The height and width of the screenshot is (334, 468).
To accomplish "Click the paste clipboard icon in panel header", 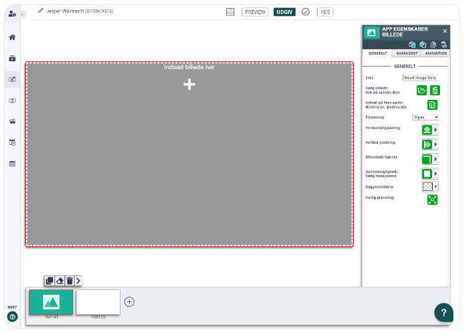I will point(433,45).
